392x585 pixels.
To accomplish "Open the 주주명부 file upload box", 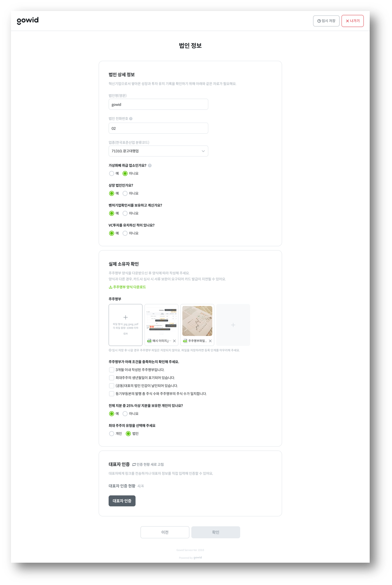I will click(126, 325).
